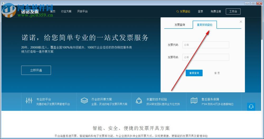264x139 pixels.
Task: Click the 诺诺发票 logo
Action: [x=30, y=11]
